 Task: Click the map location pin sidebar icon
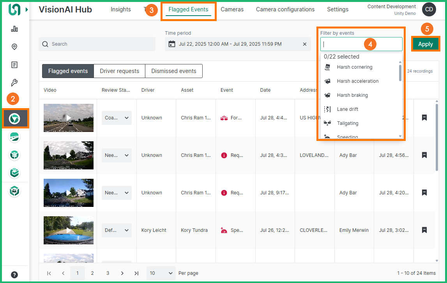14,47
